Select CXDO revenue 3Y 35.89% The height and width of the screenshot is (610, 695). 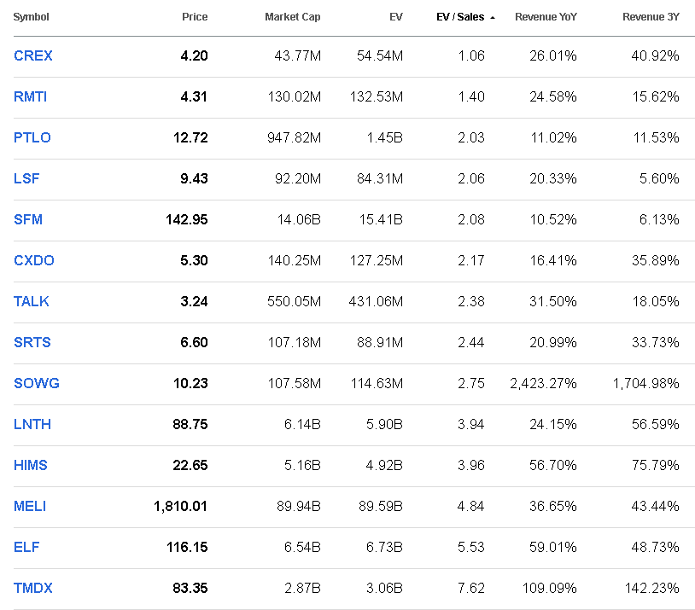[656, 260]
